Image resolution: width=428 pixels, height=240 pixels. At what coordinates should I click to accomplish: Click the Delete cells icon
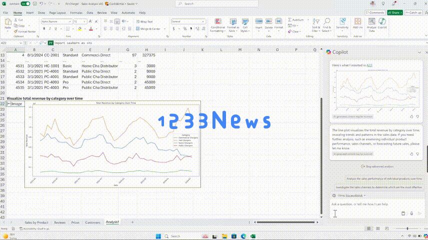[269, 22]
